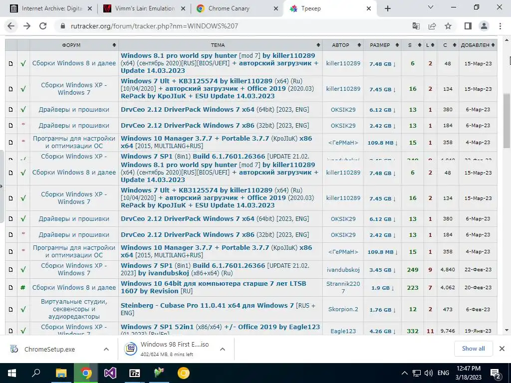Image resolution: width=511 pixels, height=383 pixels.
Task: Go back to the previous page
Action: pyautogui.click(x=11, y=26)
